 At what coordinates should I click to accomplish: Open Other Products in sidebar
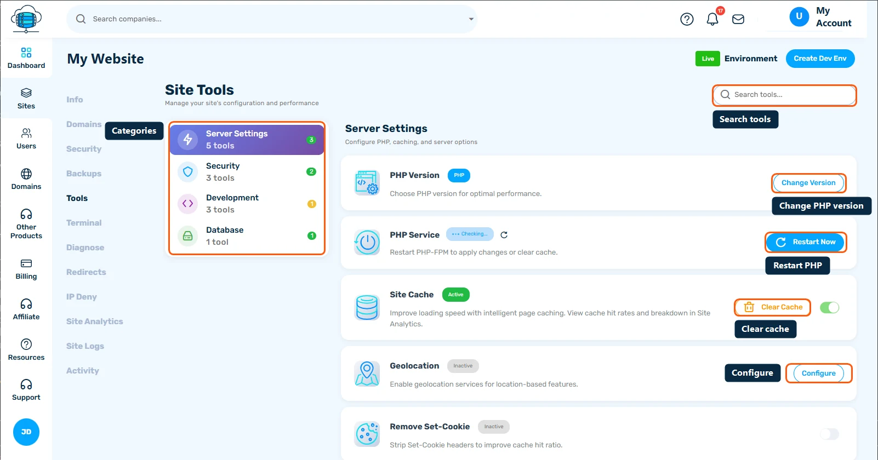pyautogui.click(x=26, y=223)
